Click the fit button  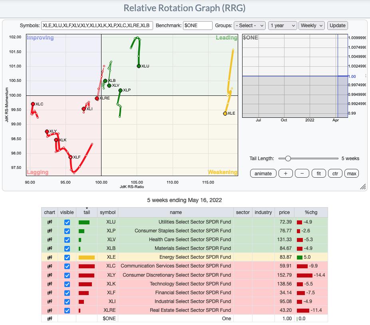[x=318, y=174]
